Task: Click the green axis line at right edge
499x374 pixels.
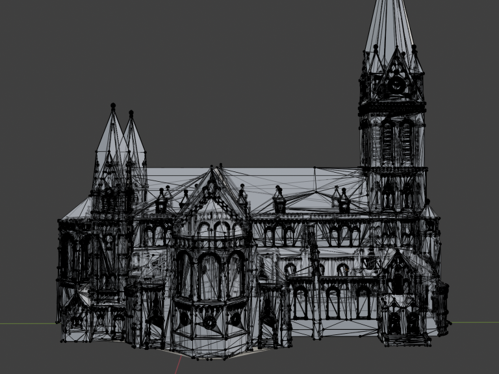Action: 474,323
